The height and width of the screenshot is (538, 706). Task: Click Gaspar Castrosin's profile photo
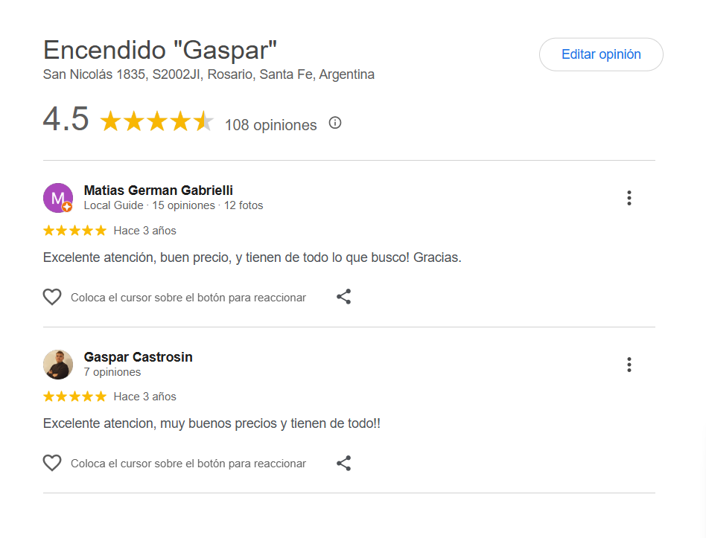pyautogui.click(x=58, y=365)
